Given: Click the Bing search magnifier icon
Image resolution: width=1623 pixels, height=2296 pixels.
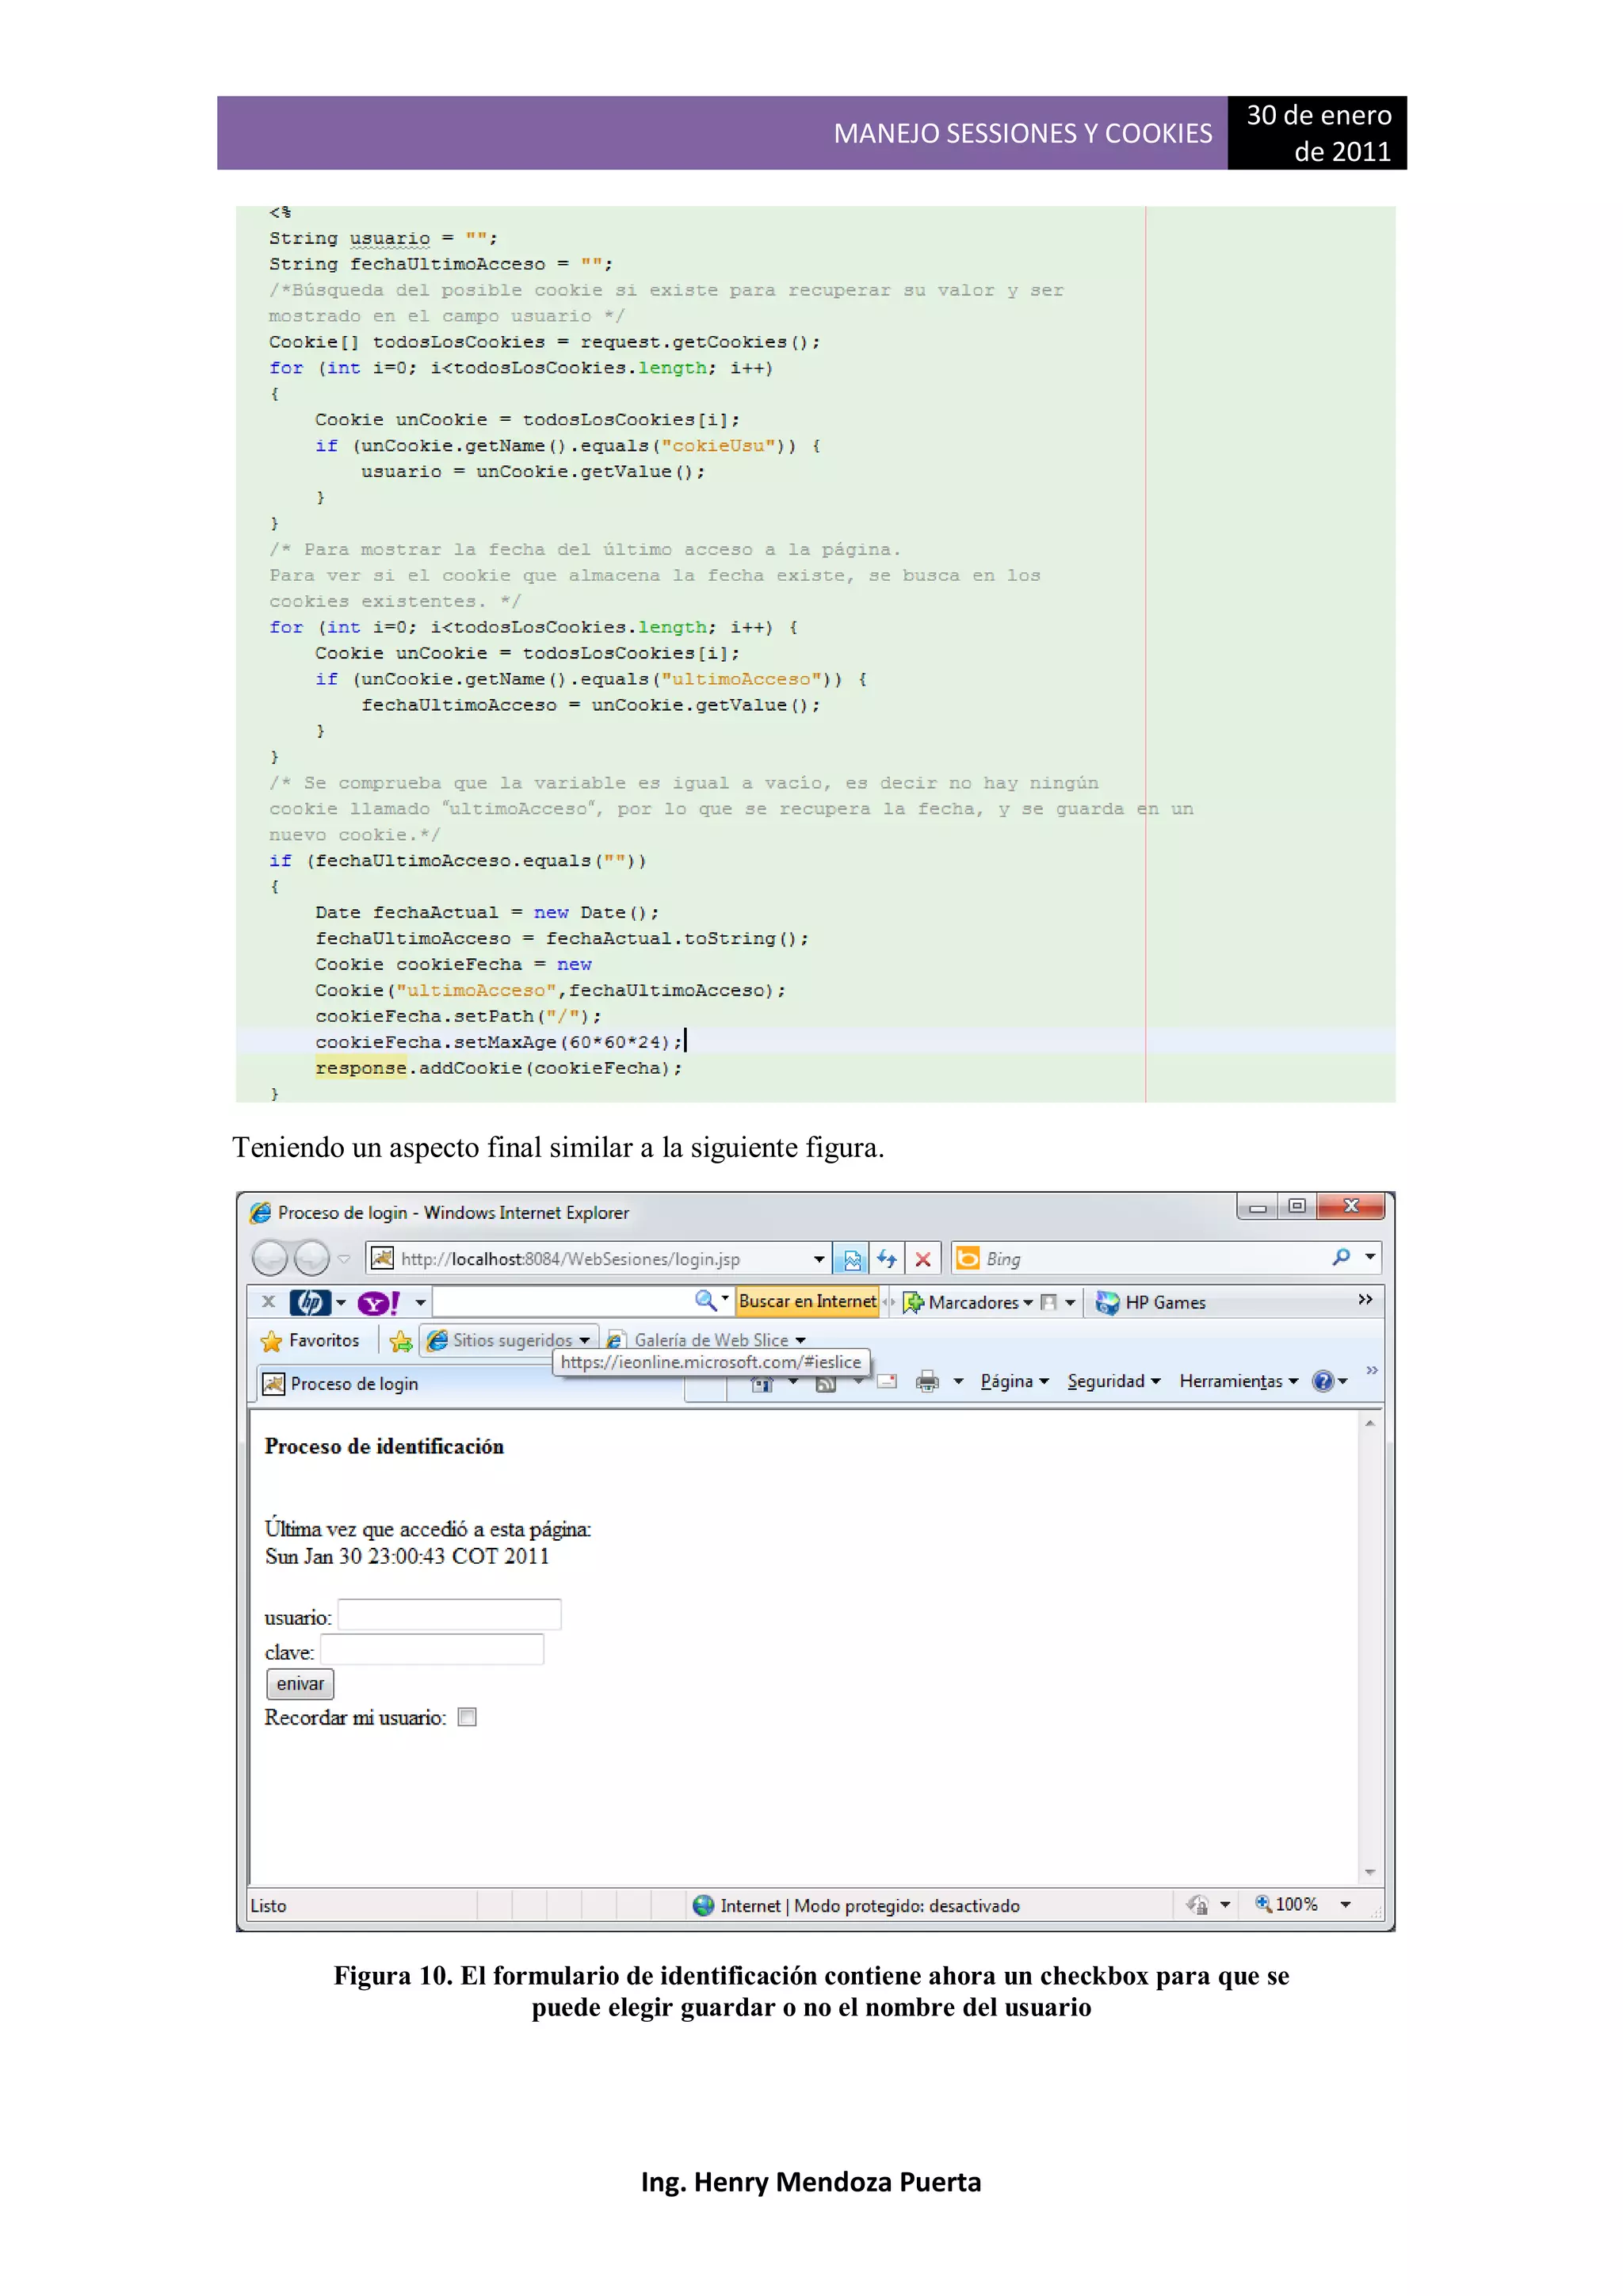Looking at the screenshot, I should click(1341, 1257).
